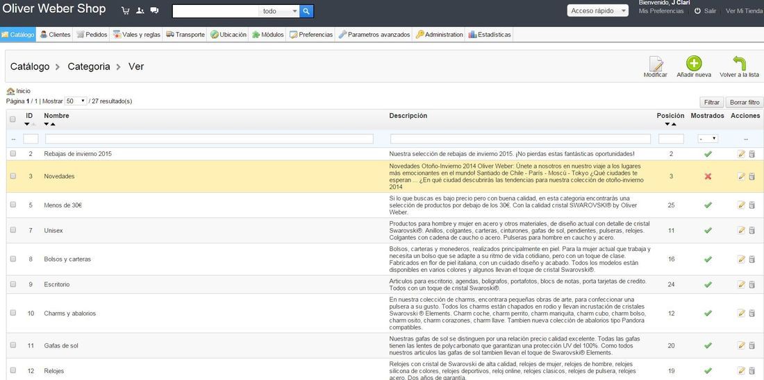Check the box for Rebajas de invierno 2015
This screenshot has width=764, height=380.
coord(13,153)
